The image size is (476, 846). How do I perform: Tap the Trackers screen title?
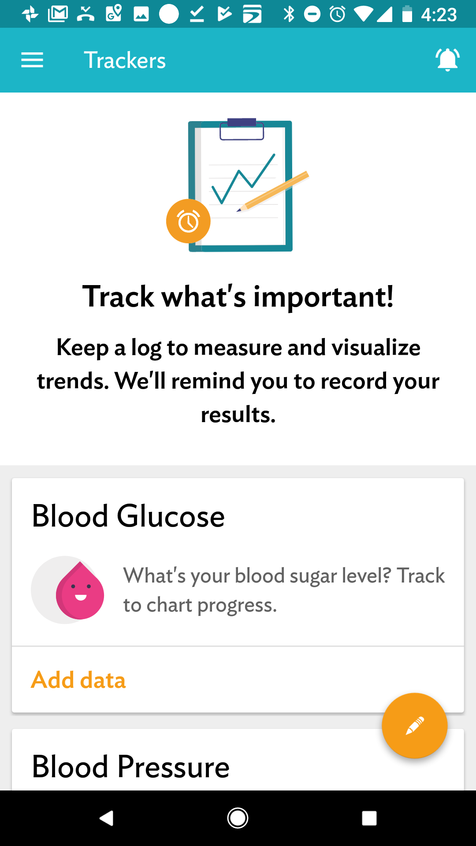point(125,60)
